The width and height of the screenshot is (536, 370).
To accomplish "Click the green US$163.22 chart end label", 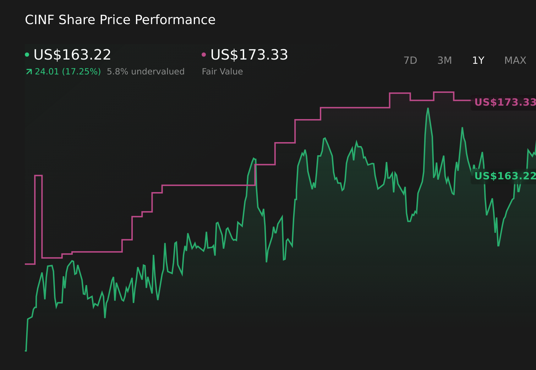I will click(x=505, y=176).
